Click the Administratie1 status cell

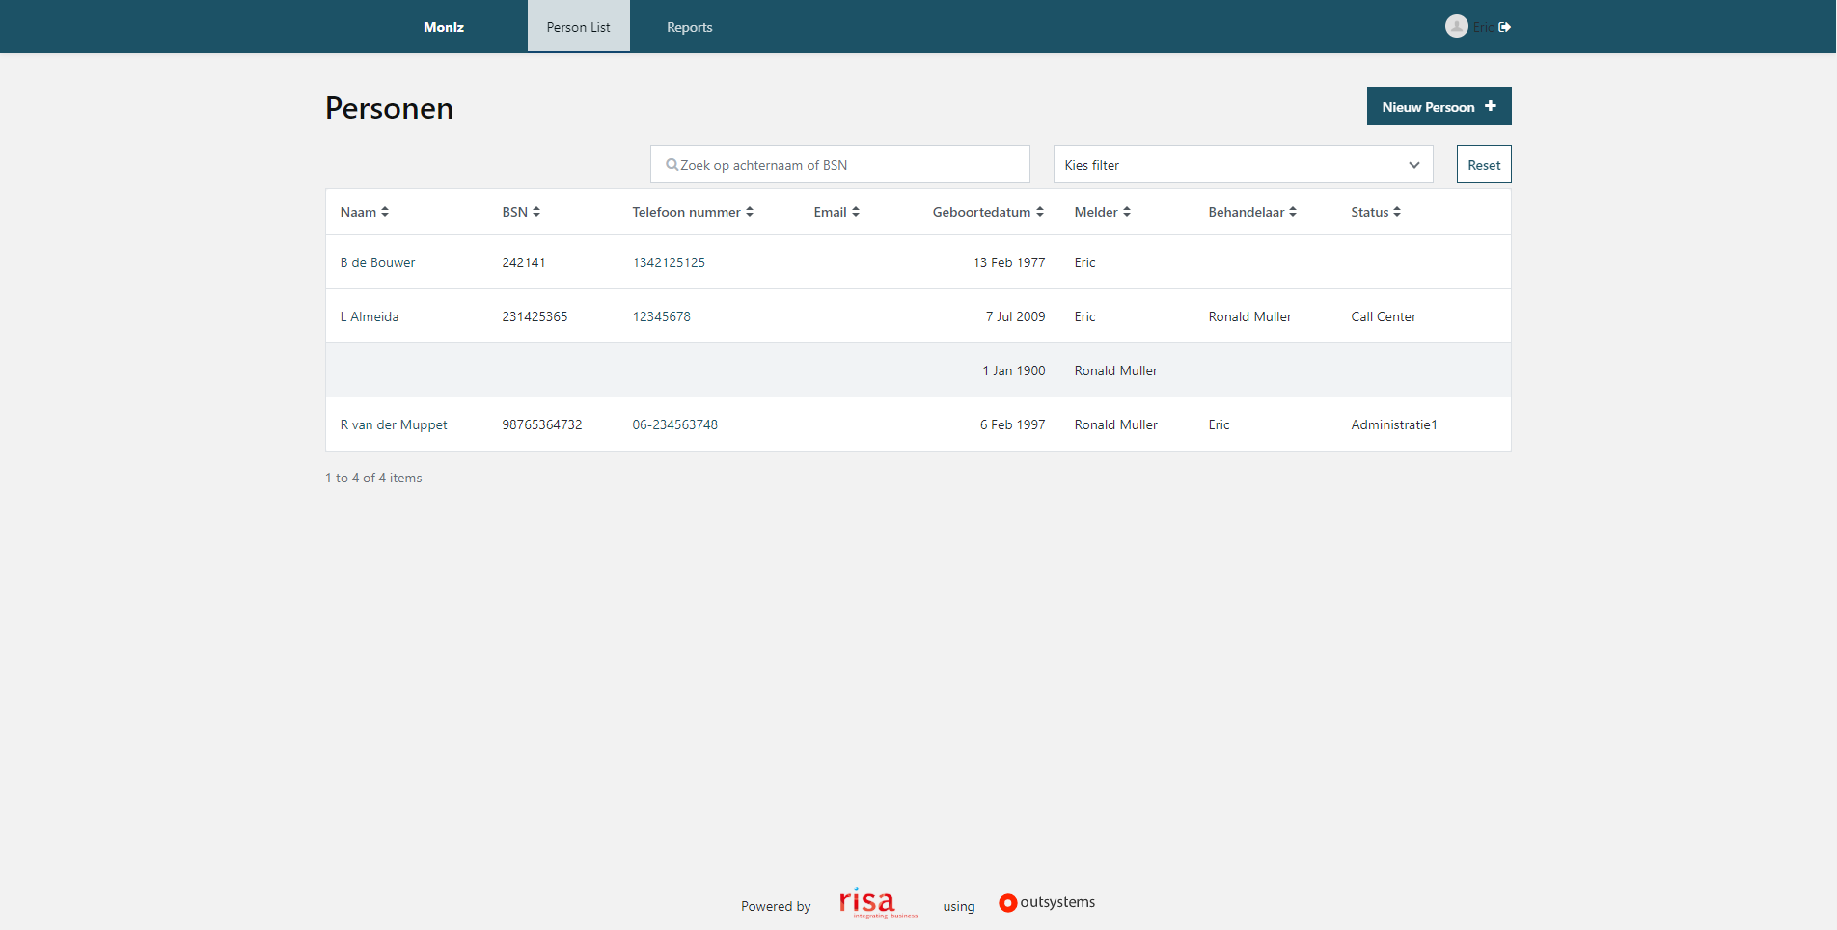click(1394, 424)
